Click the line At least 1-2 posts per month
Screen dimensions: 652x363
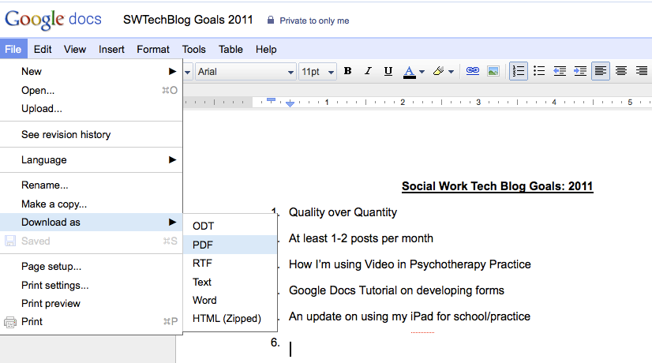tap(361, 238)
